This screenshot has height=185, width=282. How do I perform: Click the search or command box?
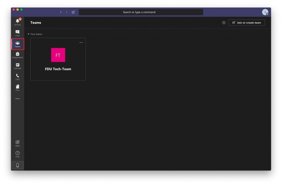tap(141, 12)
